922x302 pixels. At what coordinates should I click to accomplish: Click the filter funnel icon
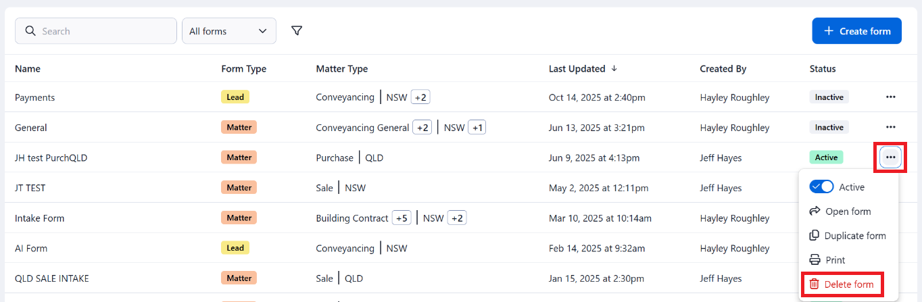296,31
